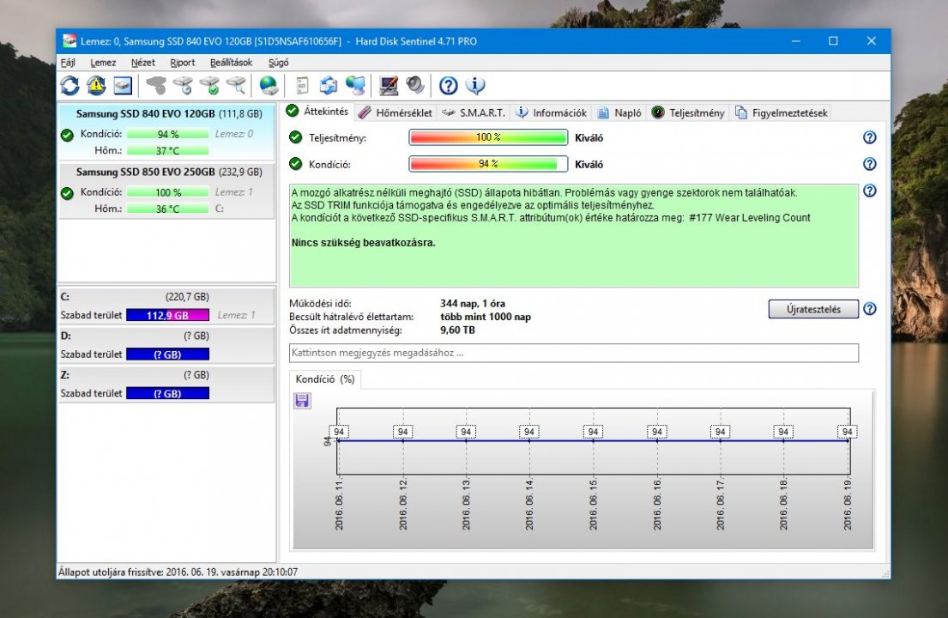Click the disk panel toolbar icon
The height and width of the screenshot is (618, 948).
click(x=123, y=85)
